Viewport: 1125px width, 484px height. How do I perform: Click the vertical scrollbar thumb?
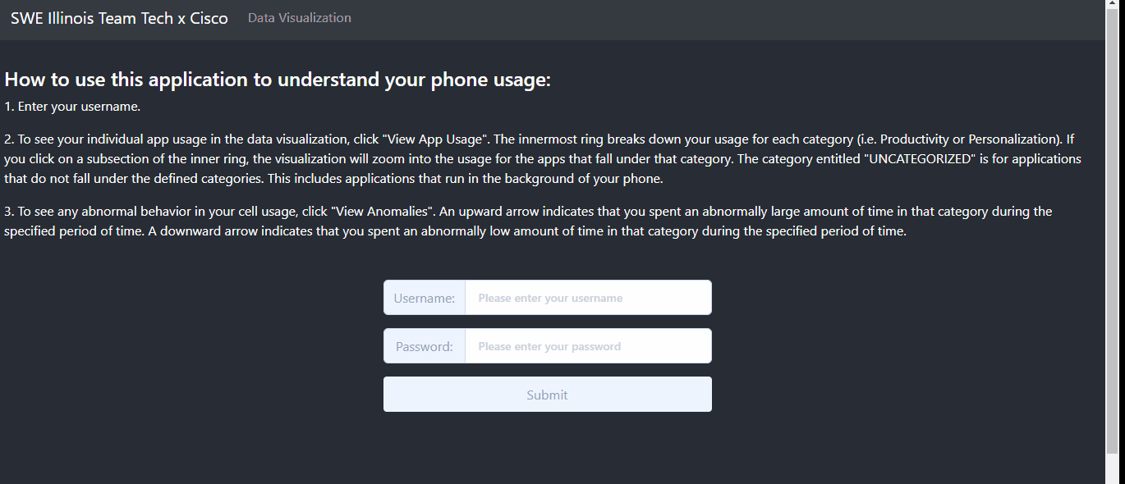(x=1113, y=230)
